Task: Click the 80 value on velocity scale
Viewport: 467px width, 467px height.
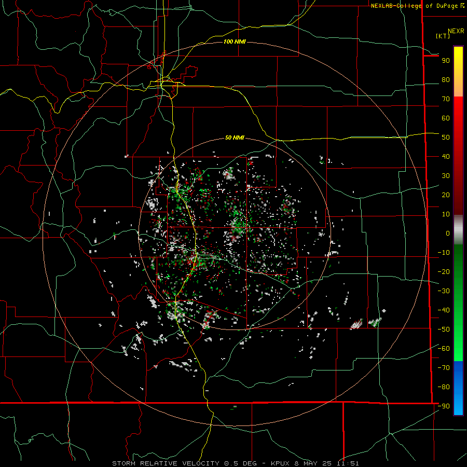Action: [x=446, y=80]
